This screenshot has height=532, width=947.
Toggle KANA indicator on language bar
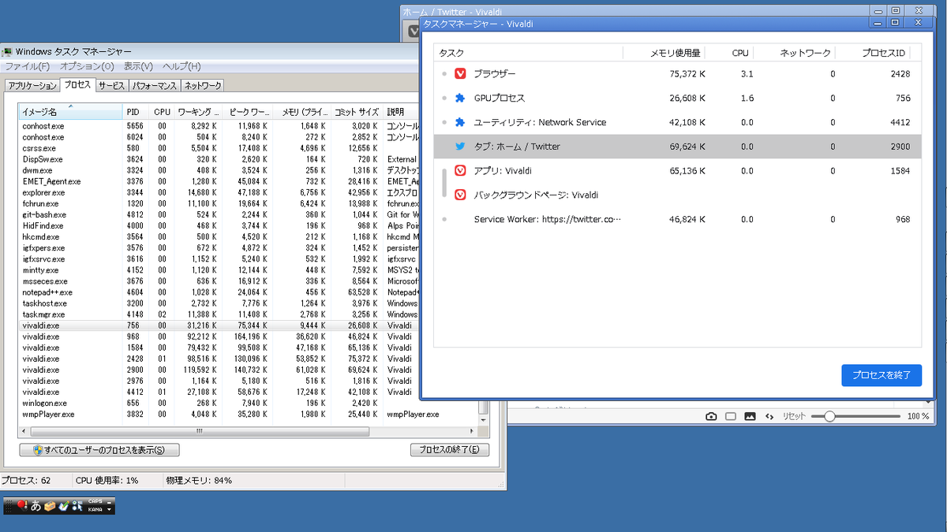[x=95, y=509]
